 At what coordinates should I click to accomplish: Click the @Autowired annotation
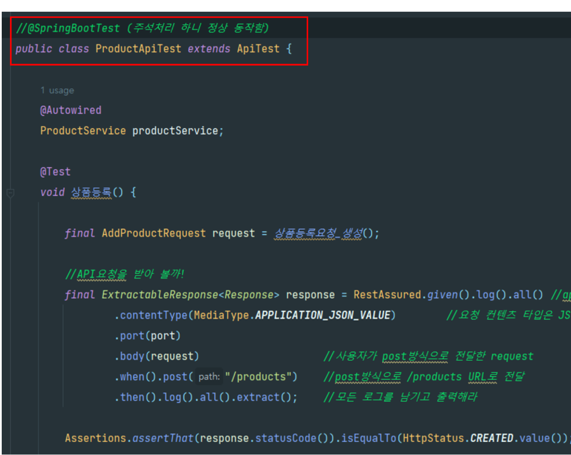click(x=70, y=110)
